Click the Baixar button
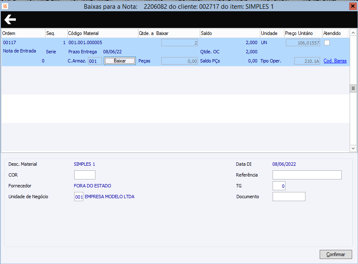The image size is (358, 264). coord(120,61)
